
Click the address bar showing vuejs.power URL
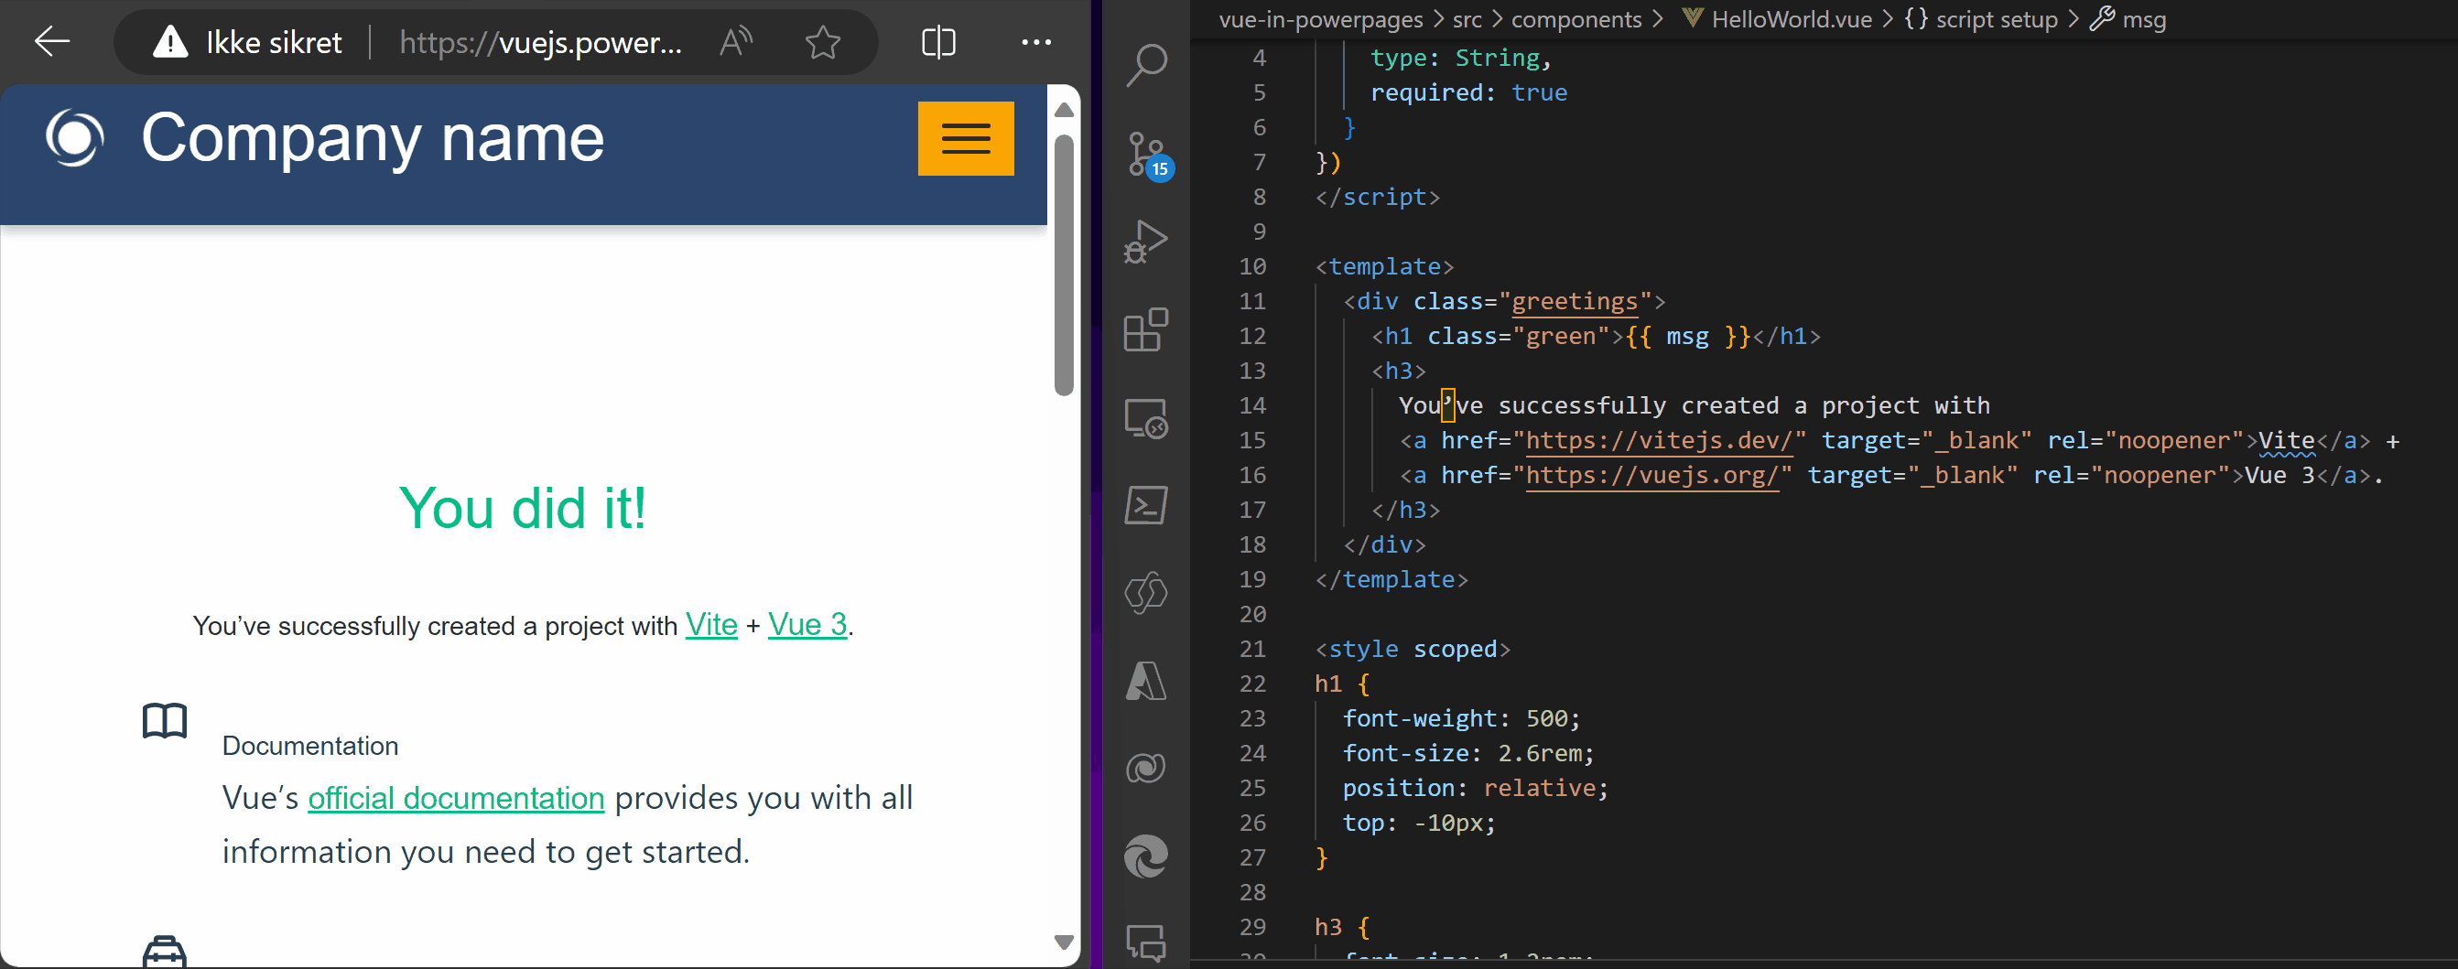(540, 42)
